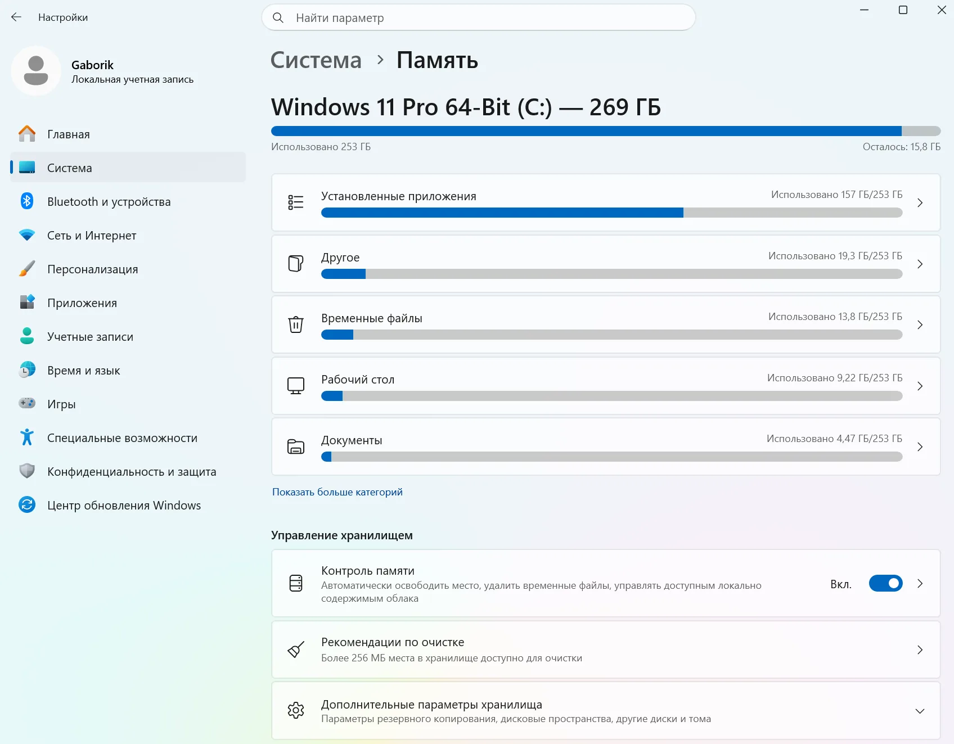Click the Рабочий стол monitor icon

coord(296,386)
